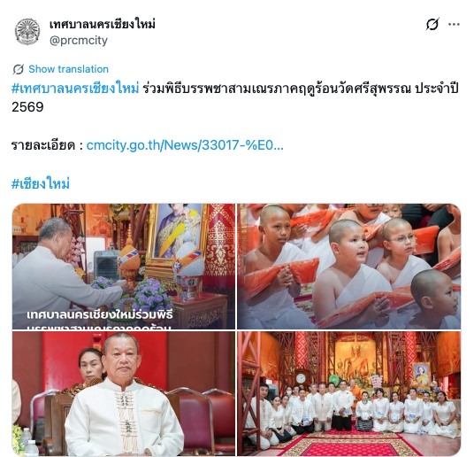Open the hashtag #เทศบาลนครเชียงใหม่

pyautogui.click(x=75, y=89)
